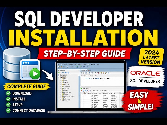Viewport: 167px width, 125px height.
Task: Open the Source menu
Action: click(x=79, y=64)
